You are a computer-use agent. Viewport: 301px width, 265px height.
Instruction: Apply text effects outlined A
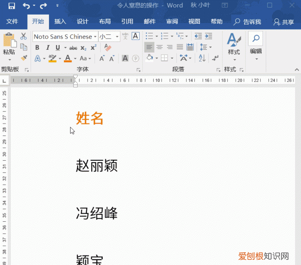[38, 58]
